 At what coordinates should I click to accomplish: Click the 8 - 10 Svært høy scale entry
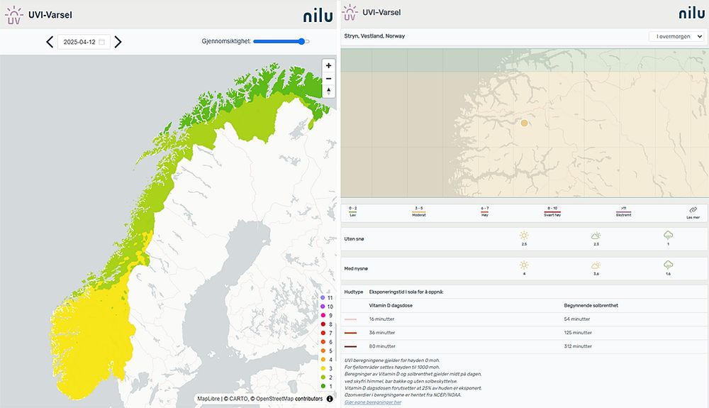[x=552, y=211]
